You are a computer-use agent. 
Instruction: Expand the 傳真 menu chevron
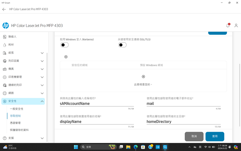click(42, 69)
